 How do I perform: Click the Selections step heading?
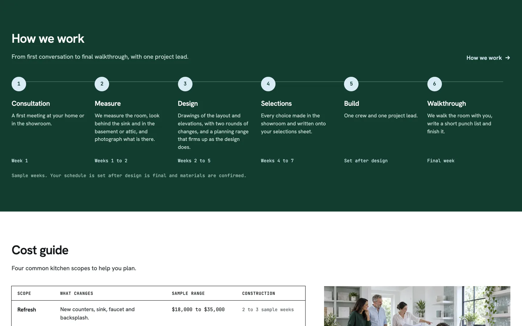point(276,104)
